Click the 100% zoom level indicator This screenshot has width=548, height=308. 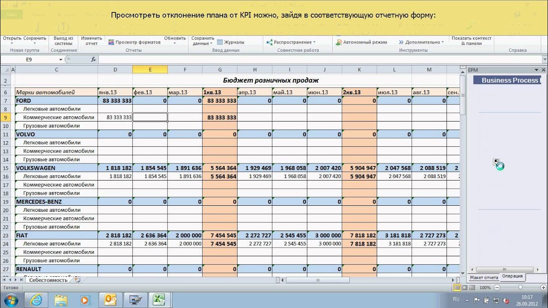tap(485, 288)
